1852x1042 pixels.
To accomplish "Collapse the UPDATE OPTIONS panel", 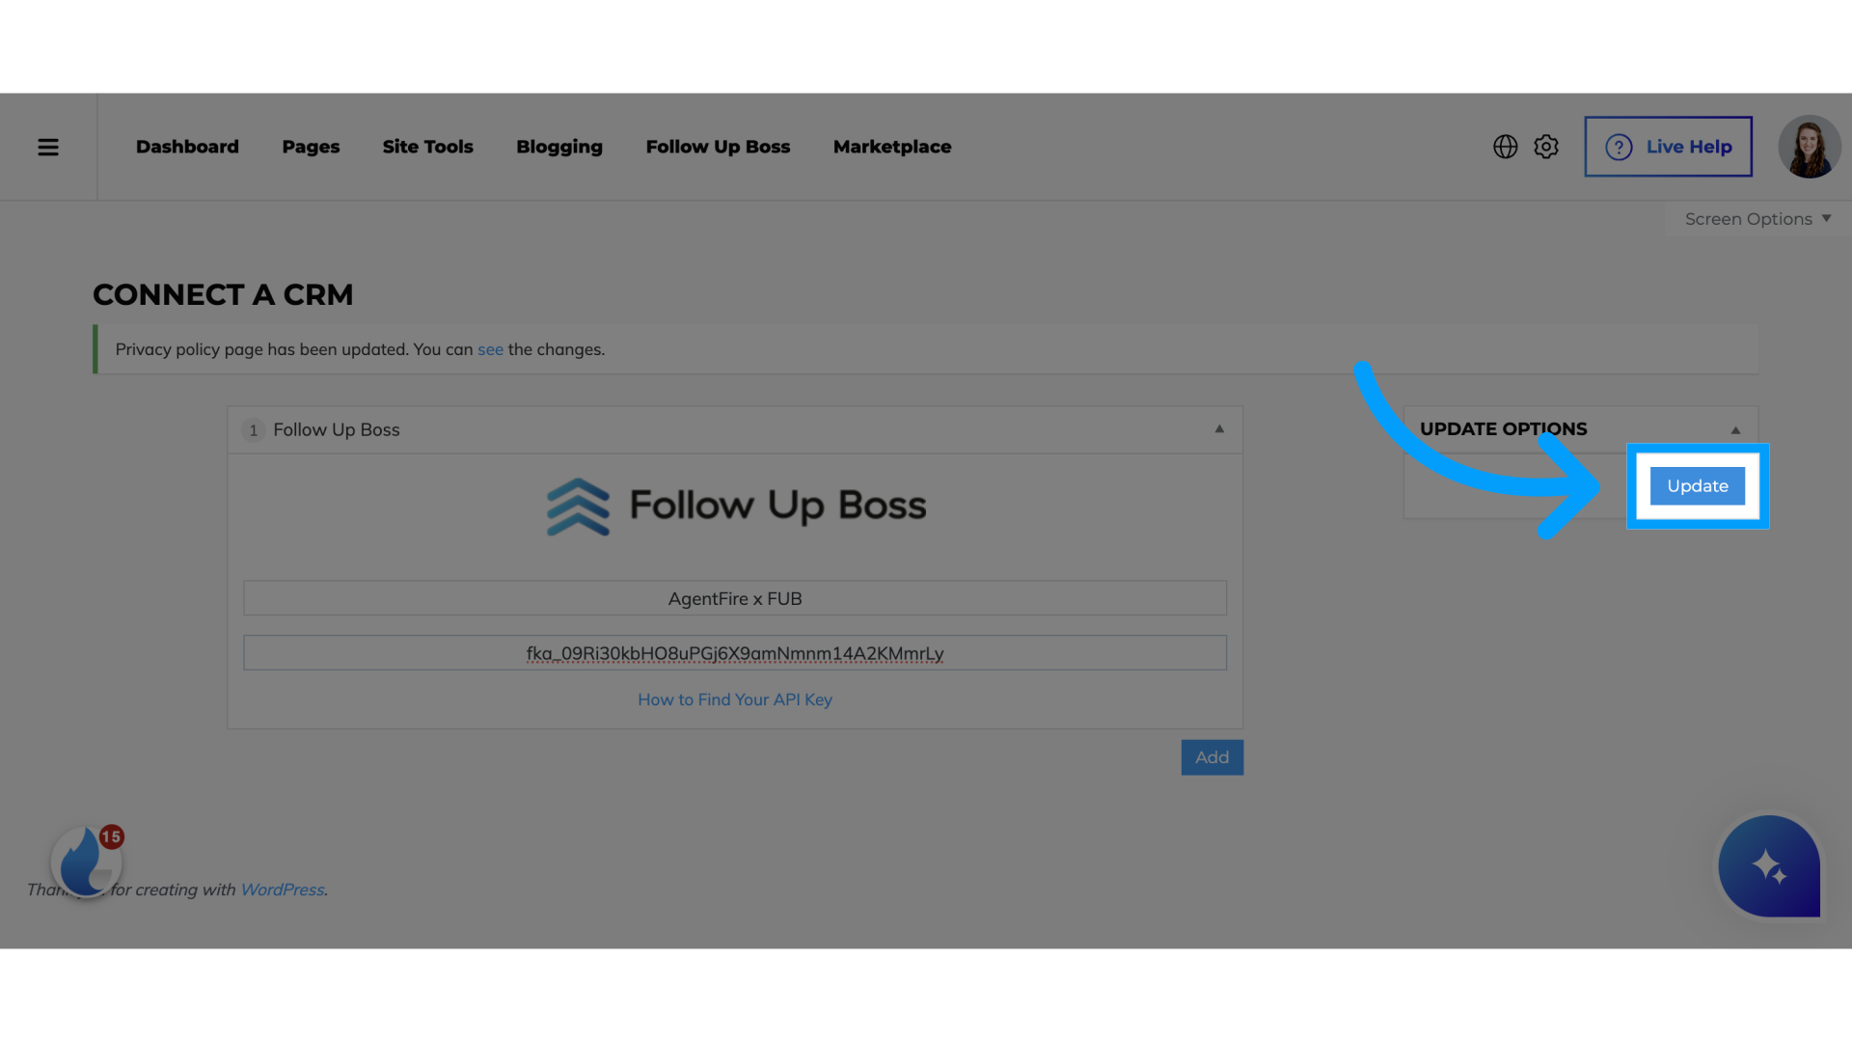I will point(1736,428).
